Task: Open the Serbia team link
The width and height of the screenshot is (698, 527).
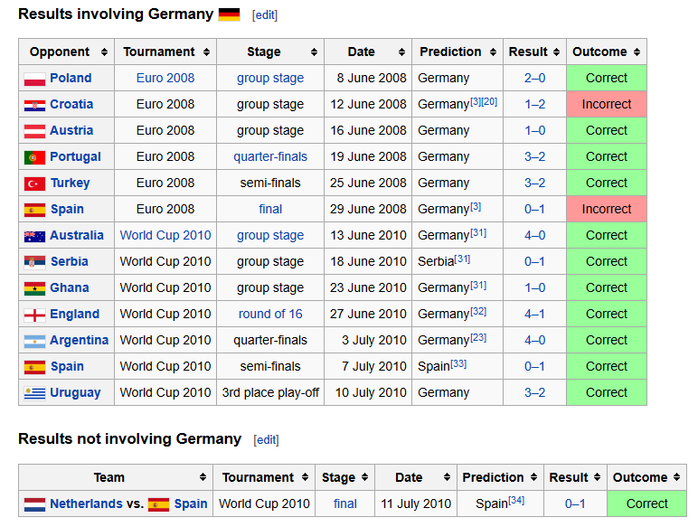Action: coord(69,262)
